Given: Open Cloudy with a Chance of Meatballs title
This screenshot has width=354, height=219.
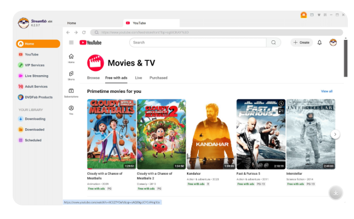Looking at the screenshot, I should [105, 176].
